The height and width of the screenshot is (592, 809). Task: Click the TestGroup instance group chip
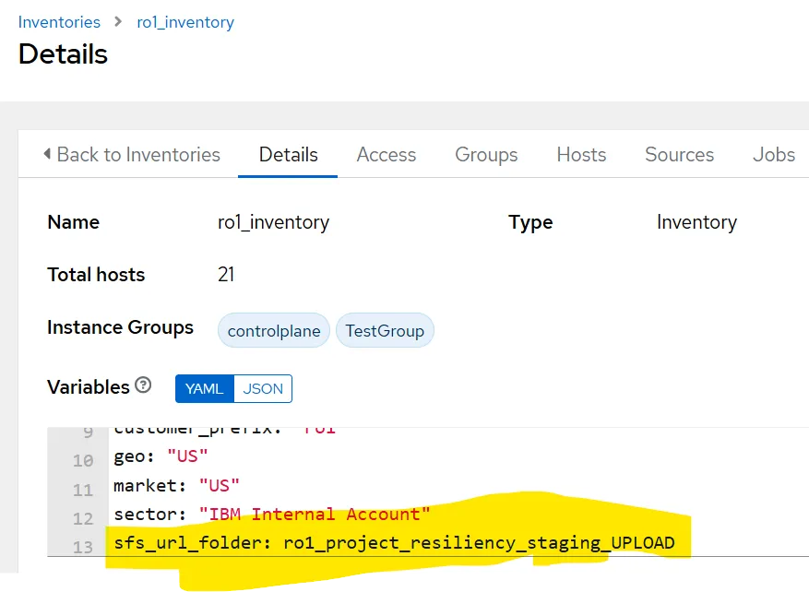[385, 330]
